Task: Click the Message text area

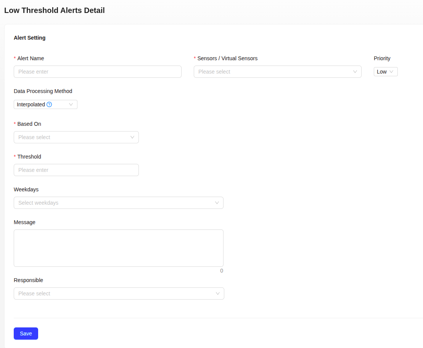Action: (x=119, y=248)
